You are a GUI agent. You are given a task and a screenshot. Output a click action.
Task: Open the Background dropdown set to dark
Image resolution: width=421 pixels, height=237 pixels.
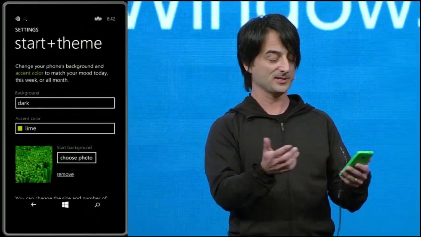click(x=65, y=103)
